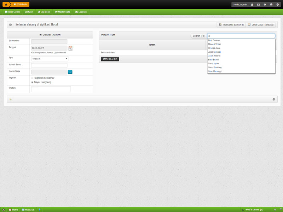Open the Laporan menu
The height and width of the screenshot is (212, 283).
(x=81, y=12)
